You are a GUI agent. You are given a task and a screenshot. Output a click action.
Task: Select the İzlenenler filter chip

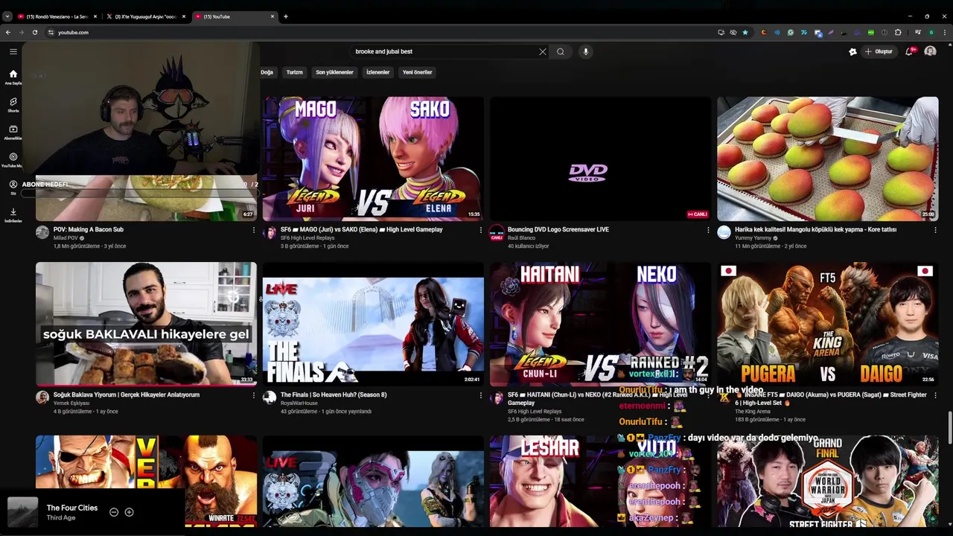pos(378,72)
